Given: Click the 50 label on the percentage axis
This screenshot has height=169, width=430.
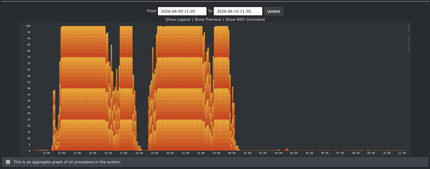Looking at the screenshot, I should pos(29,88).
